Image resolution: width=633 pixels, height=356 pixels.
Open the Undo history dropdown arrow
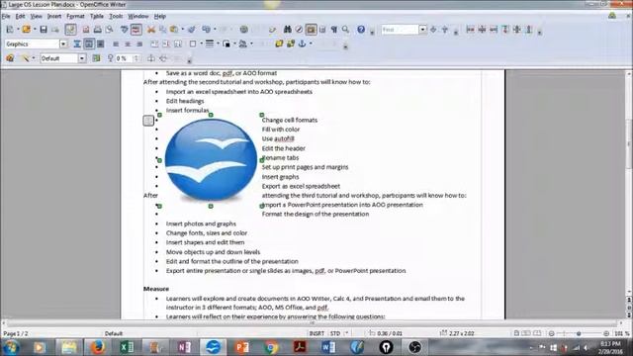[215, 30]
